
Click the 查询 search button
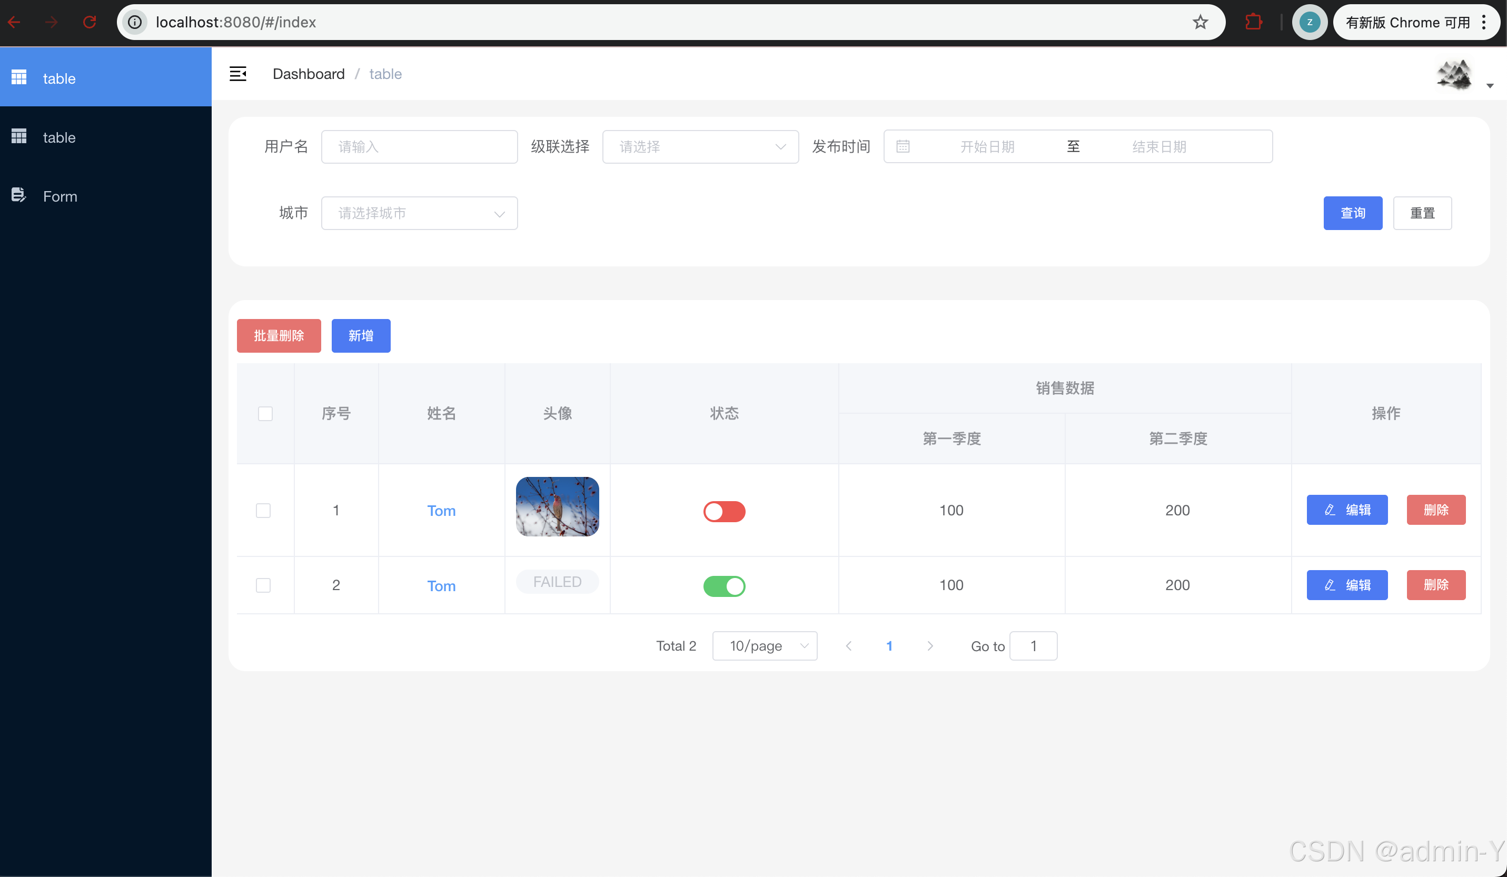[x=1353, y=213]
